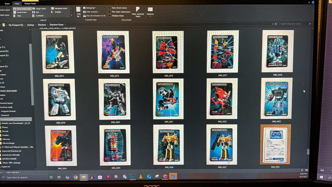Open Joustra folder in sidebar
332x187 pixels.
pos(6,135)
